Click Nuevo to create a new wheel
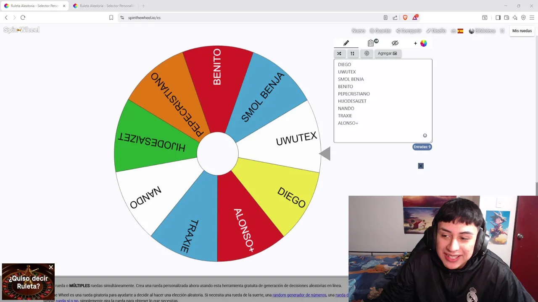Image resolution: width=538 pixels, height=302 pixels. tap(358, 31)
